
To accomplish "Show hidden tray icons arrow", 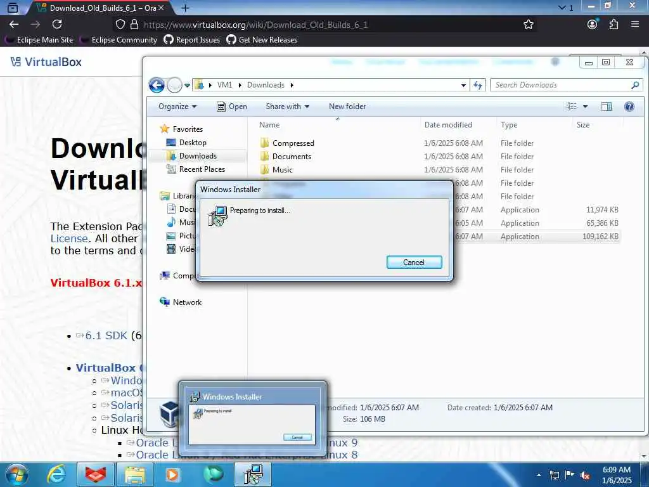I will (x=539, y=475).
